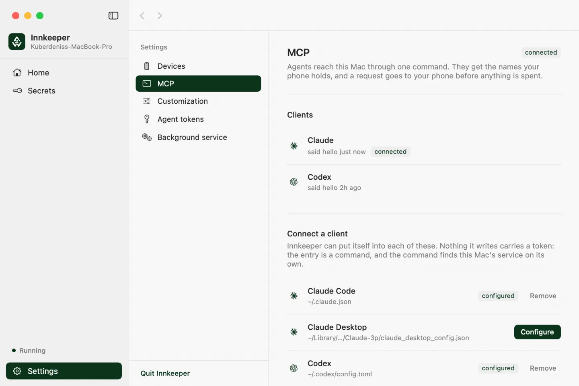579x386 pixels.
Task: Click the configured badge for Claude Code
Action: pos(498,296)
